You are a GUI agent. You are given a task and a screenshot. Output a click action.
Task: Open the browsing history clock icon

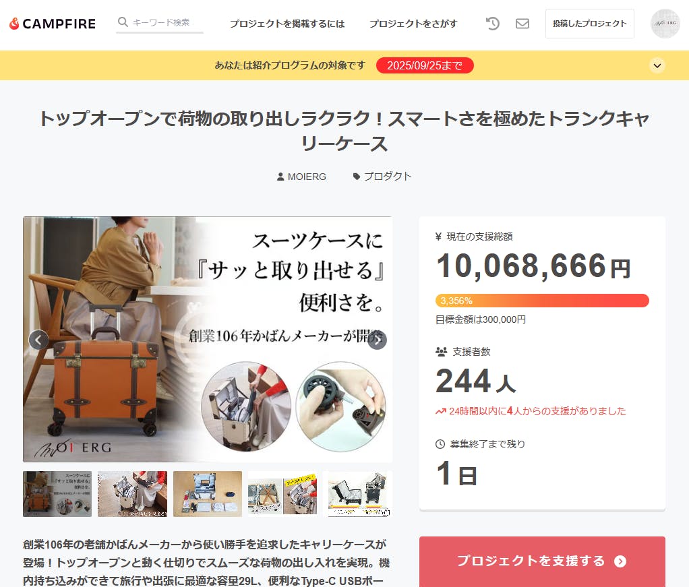click(x=493, y=24)
